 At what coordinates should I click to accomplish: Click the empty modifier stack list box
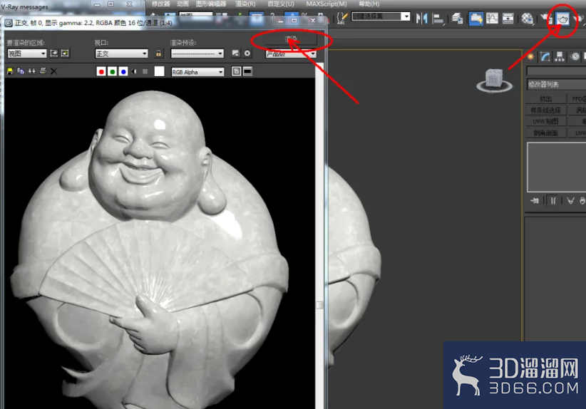point(556,167)
